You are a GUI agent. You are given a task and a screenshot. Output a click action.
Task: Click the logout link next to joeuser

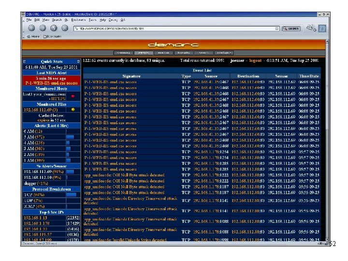click(x=255, y=60)
